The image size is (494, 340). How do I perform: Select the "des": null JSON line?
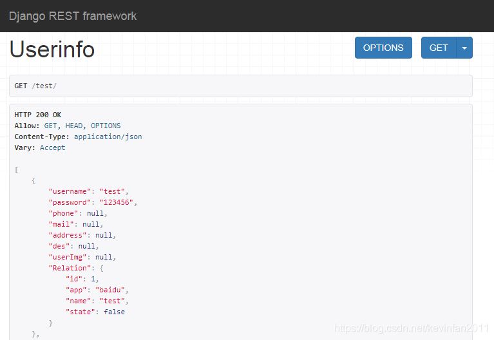(73, 246)
